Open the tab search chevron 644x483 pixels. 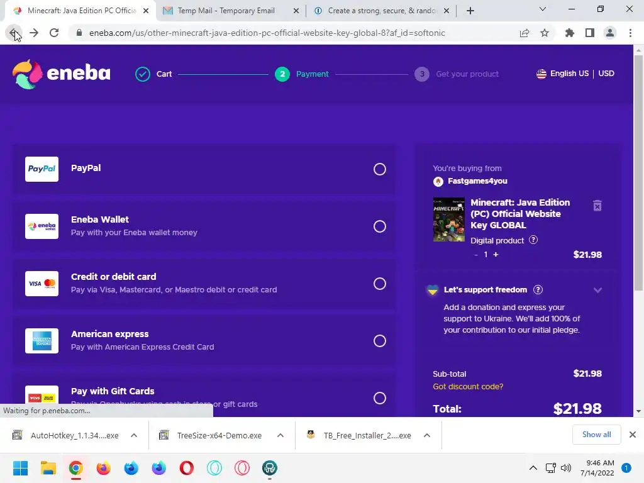(543, 9)
